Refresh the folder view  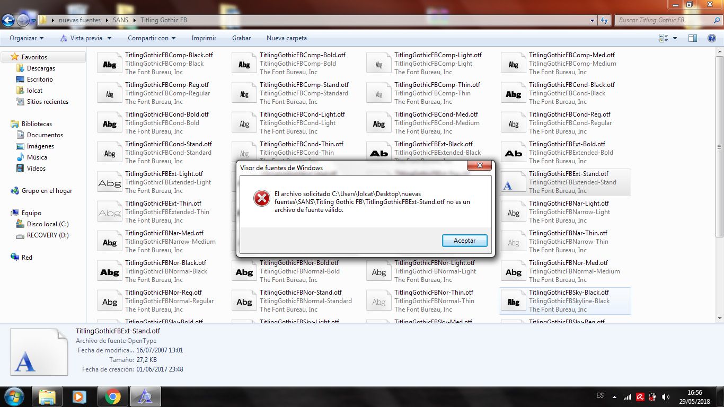point(604,20)
